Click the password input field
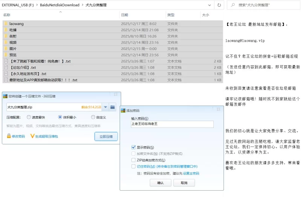 click(172, 124)
